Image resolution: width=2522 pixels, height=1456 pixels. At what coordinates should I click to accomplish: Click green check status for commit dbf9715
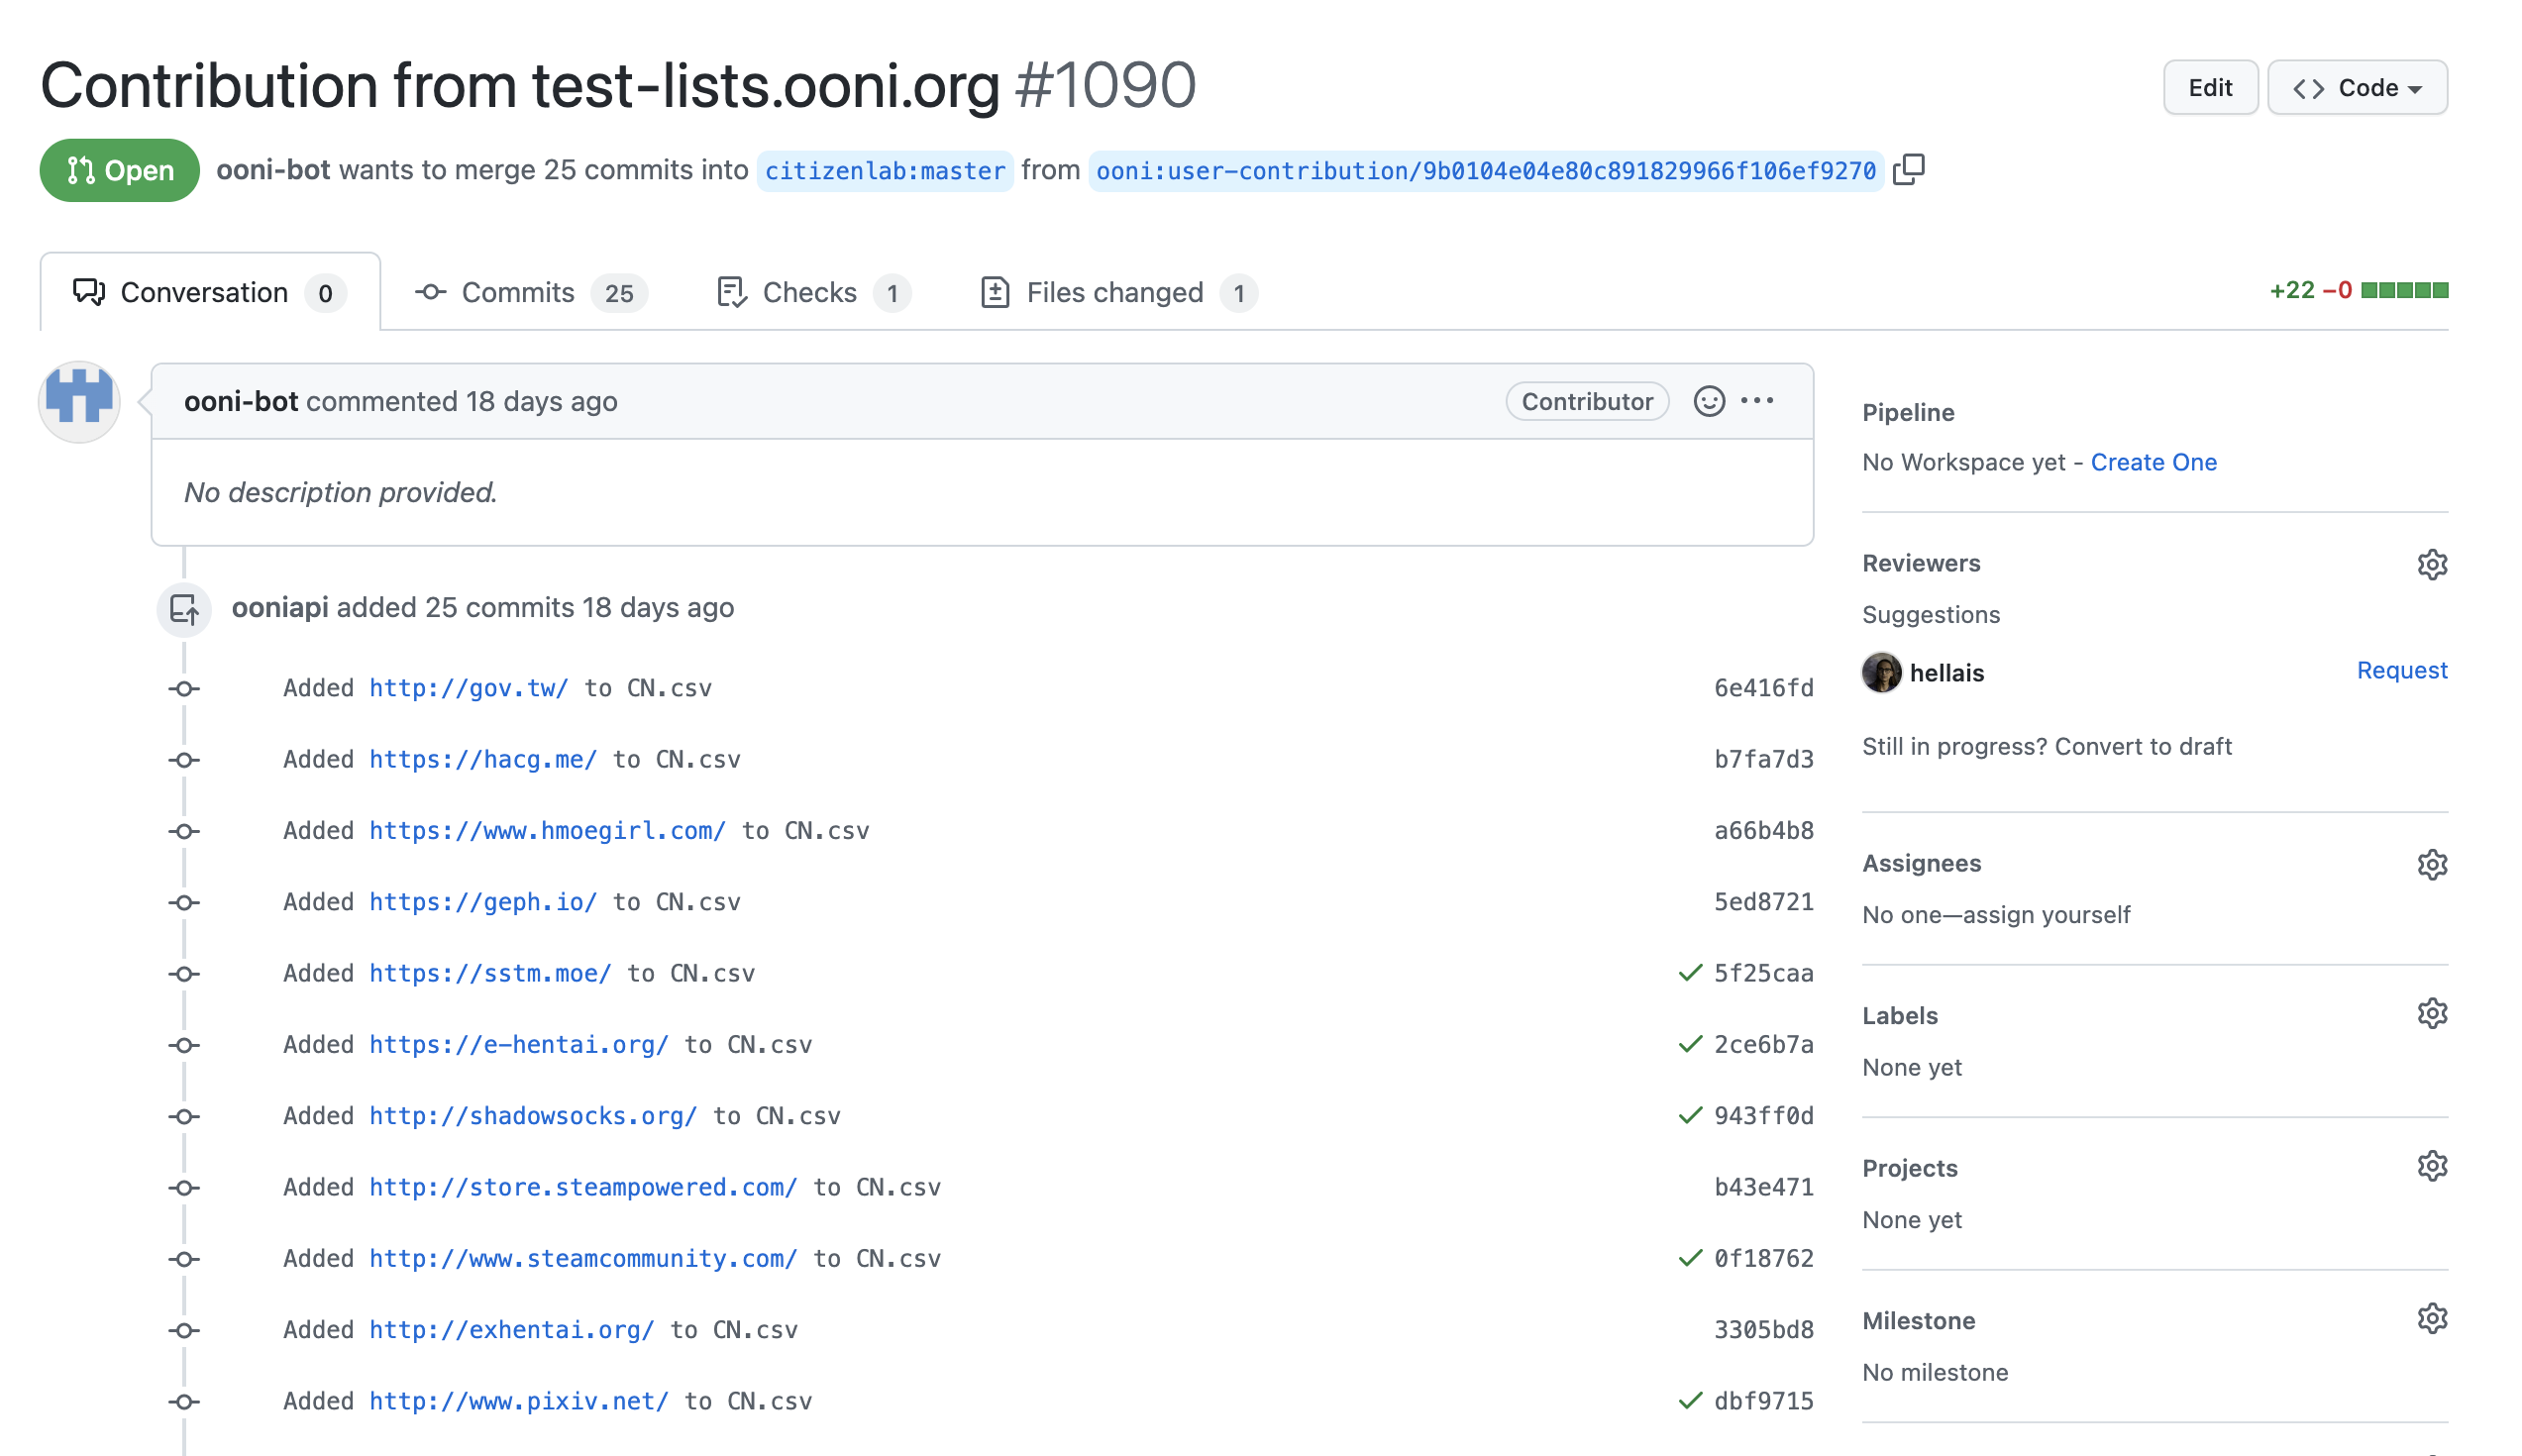coord(1689,1401)
